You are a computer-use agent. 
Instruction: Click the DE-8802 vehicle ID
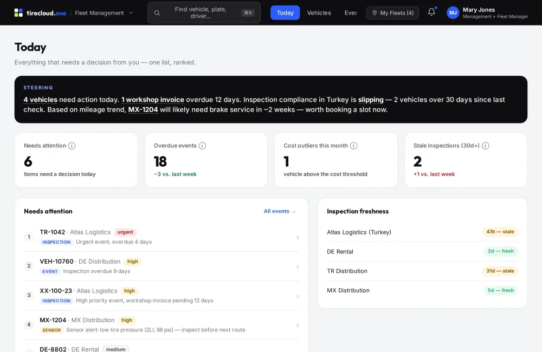click(53, 349)
